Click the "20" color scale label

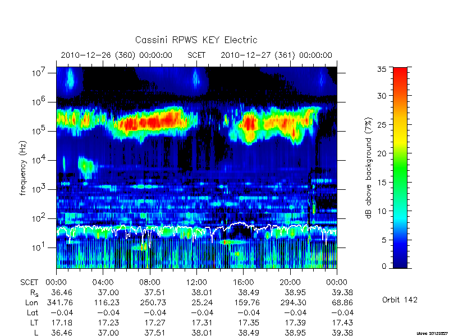[382, 153]
